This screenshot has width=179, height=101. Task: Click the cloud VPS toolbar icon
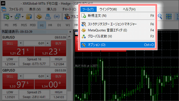point(48,17)
